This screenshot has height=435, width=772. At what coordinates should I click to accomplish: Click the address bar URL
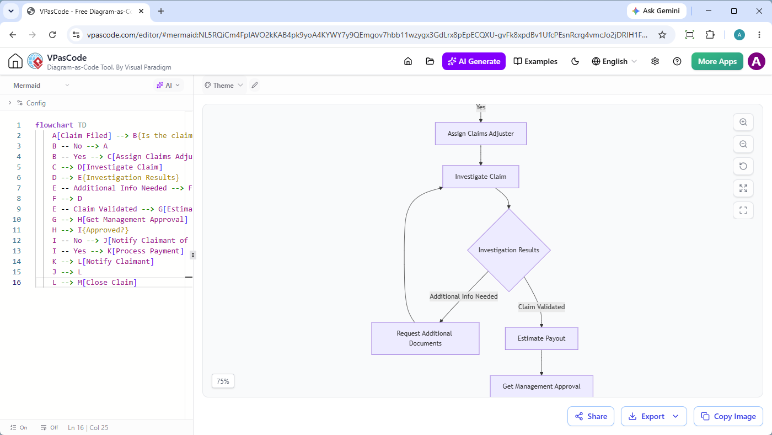pos(367,35)
